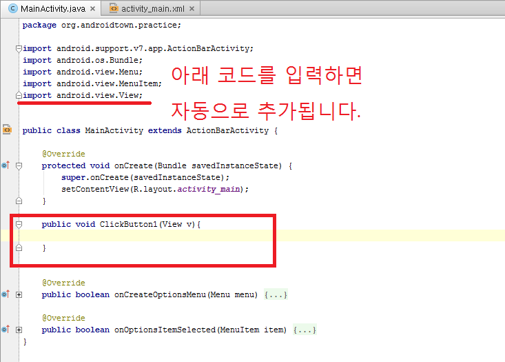Collapse the imports block fold marker
Viewport: 505px width, 362px height.
pyautogui.click(x=19, y=49)
